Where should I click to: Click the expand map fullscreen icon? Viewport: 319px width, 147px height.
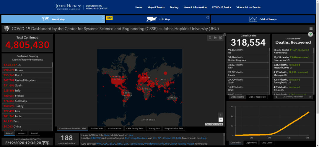click(x=224, y=35)
